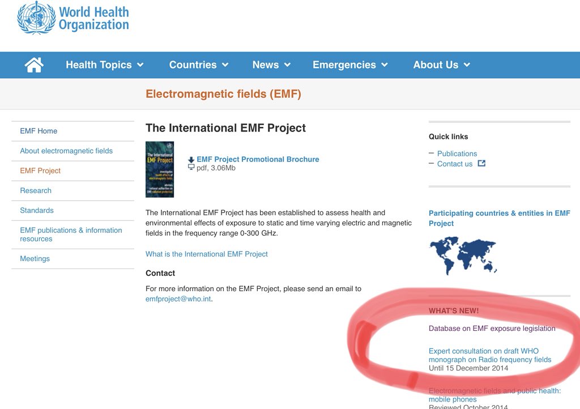Screen dimensions: 580x409
Task: Click external link icon next to Contact us
Action: (481, 164)
